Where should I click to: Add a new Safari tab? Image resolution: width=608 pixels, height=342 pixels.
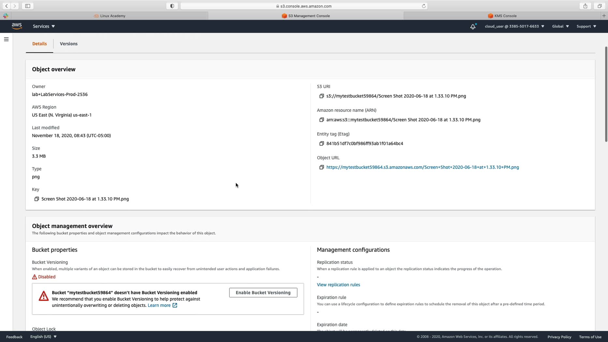click(604, 16)
